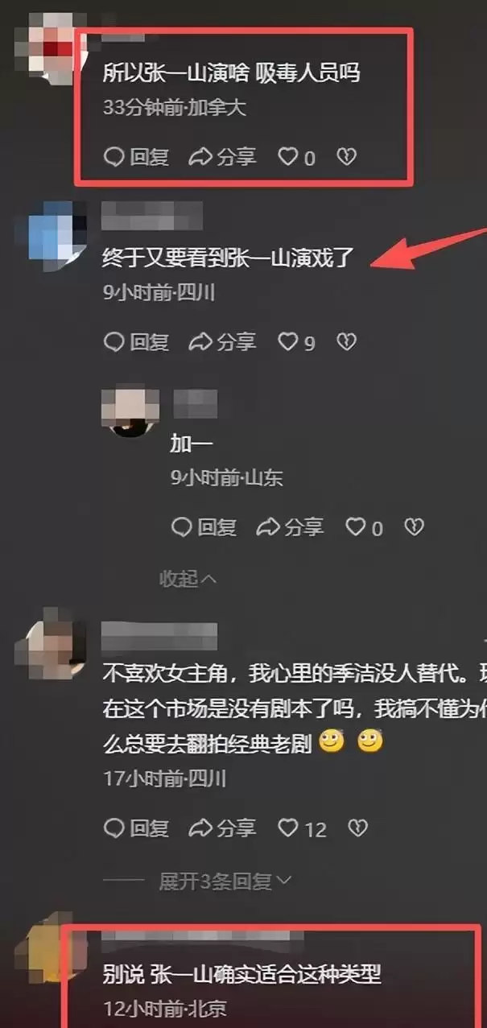Click the dislike broken-heart icon on the 吸毒人员吗 comment

click(x=346, y=157)
